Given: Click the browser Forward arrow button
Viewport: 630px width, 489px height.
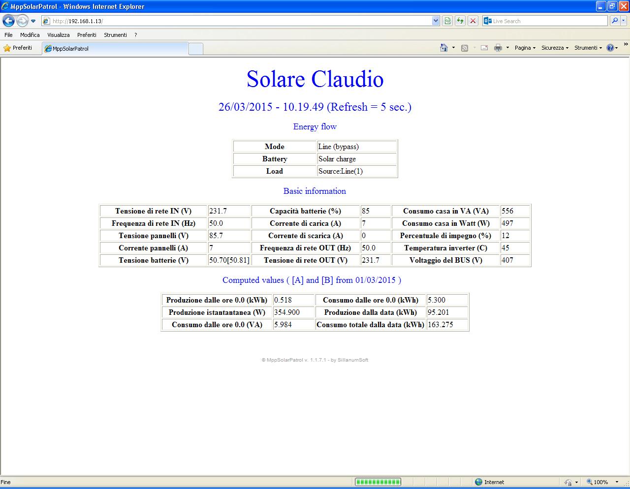Looking at the screenshot, I should (x=22, y=21).
